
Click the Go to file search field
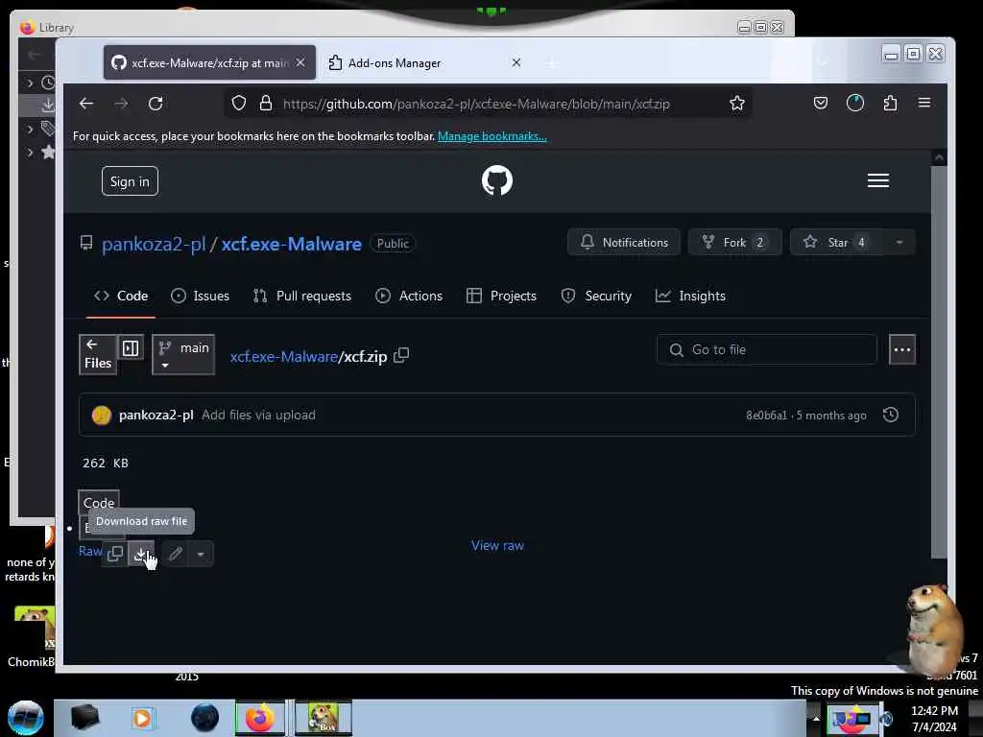pyautogui.click(x=766, y=349)
